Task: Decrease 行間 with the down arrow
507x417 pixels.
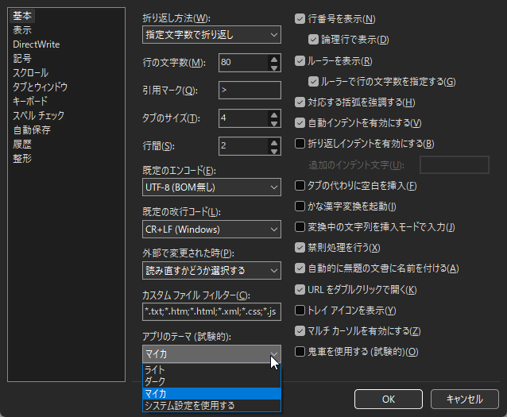Action: tap(274, 151)
